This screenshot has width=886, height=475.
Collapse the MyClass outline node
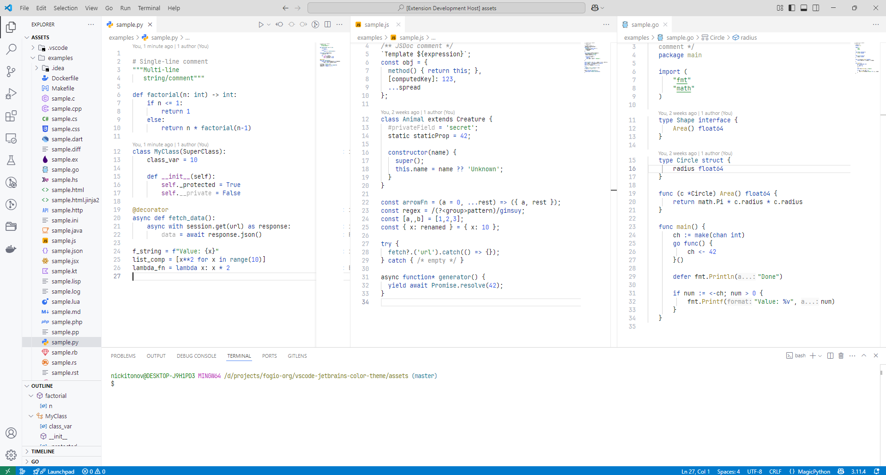pos(31,416)
